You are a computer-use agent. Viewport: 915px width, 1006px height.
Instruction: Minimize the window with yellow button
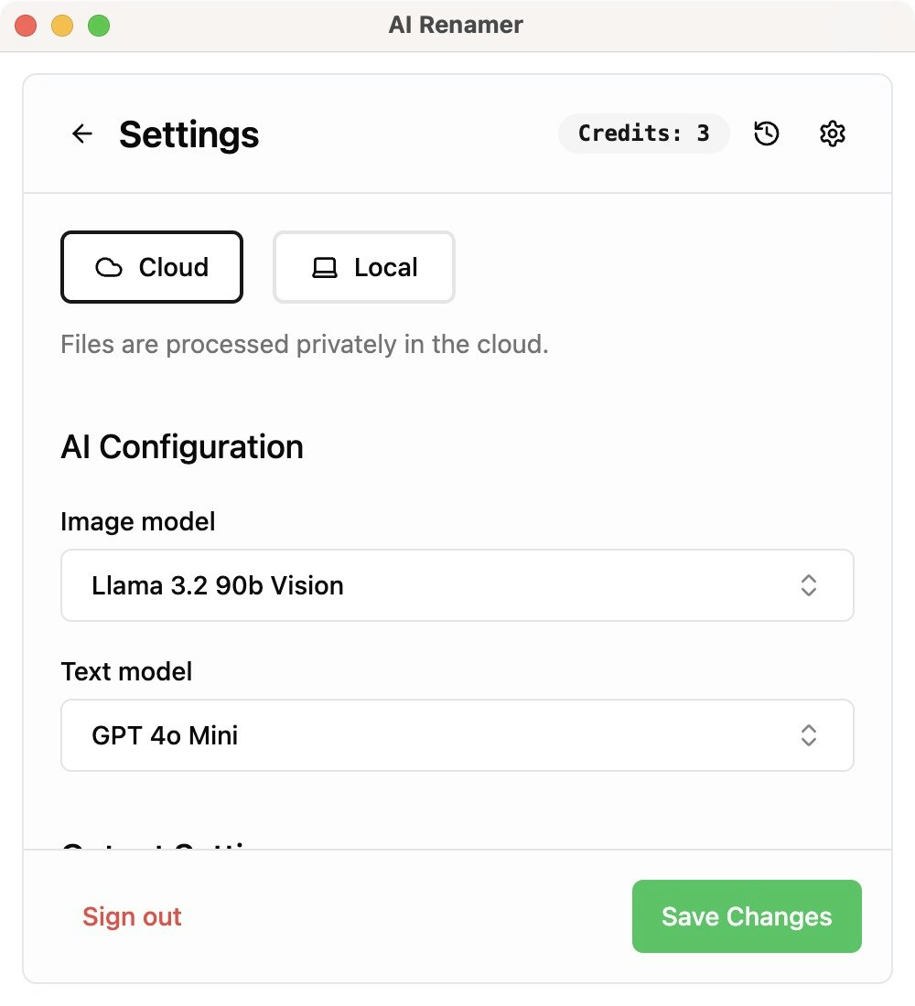pos(62,26)
